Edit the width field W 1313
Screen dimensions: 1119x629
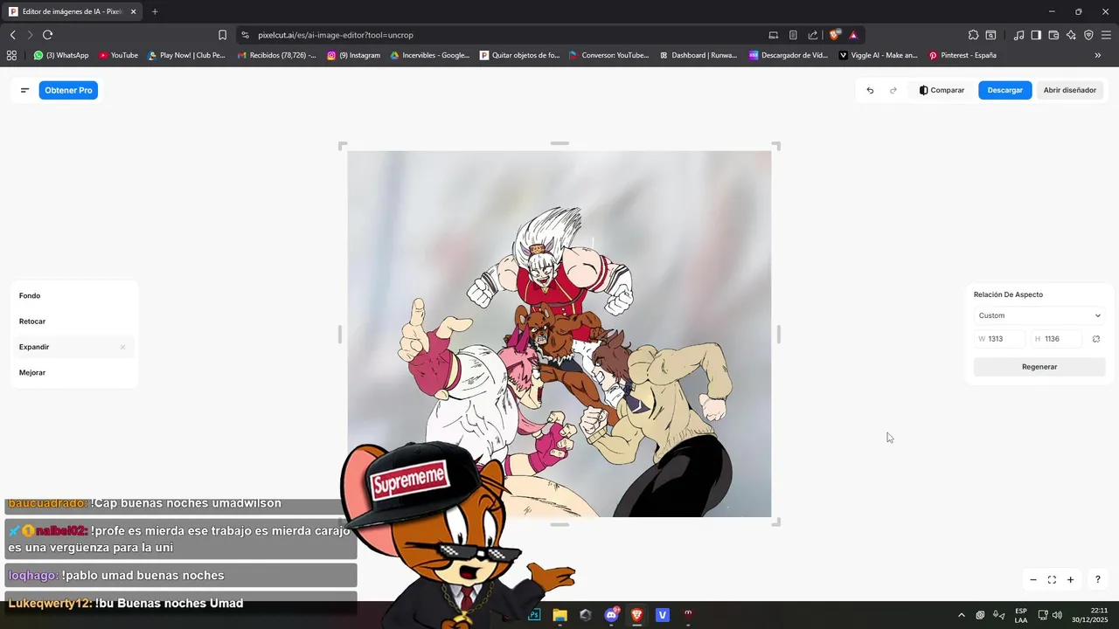click(999, 339)
